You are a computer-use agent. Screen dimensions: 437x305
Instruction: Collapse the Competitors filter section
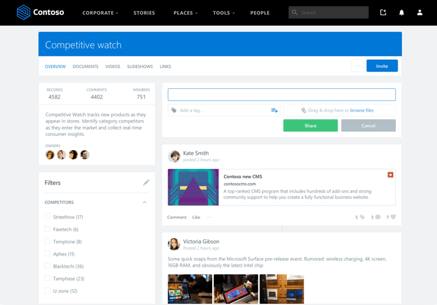[144, 203]
